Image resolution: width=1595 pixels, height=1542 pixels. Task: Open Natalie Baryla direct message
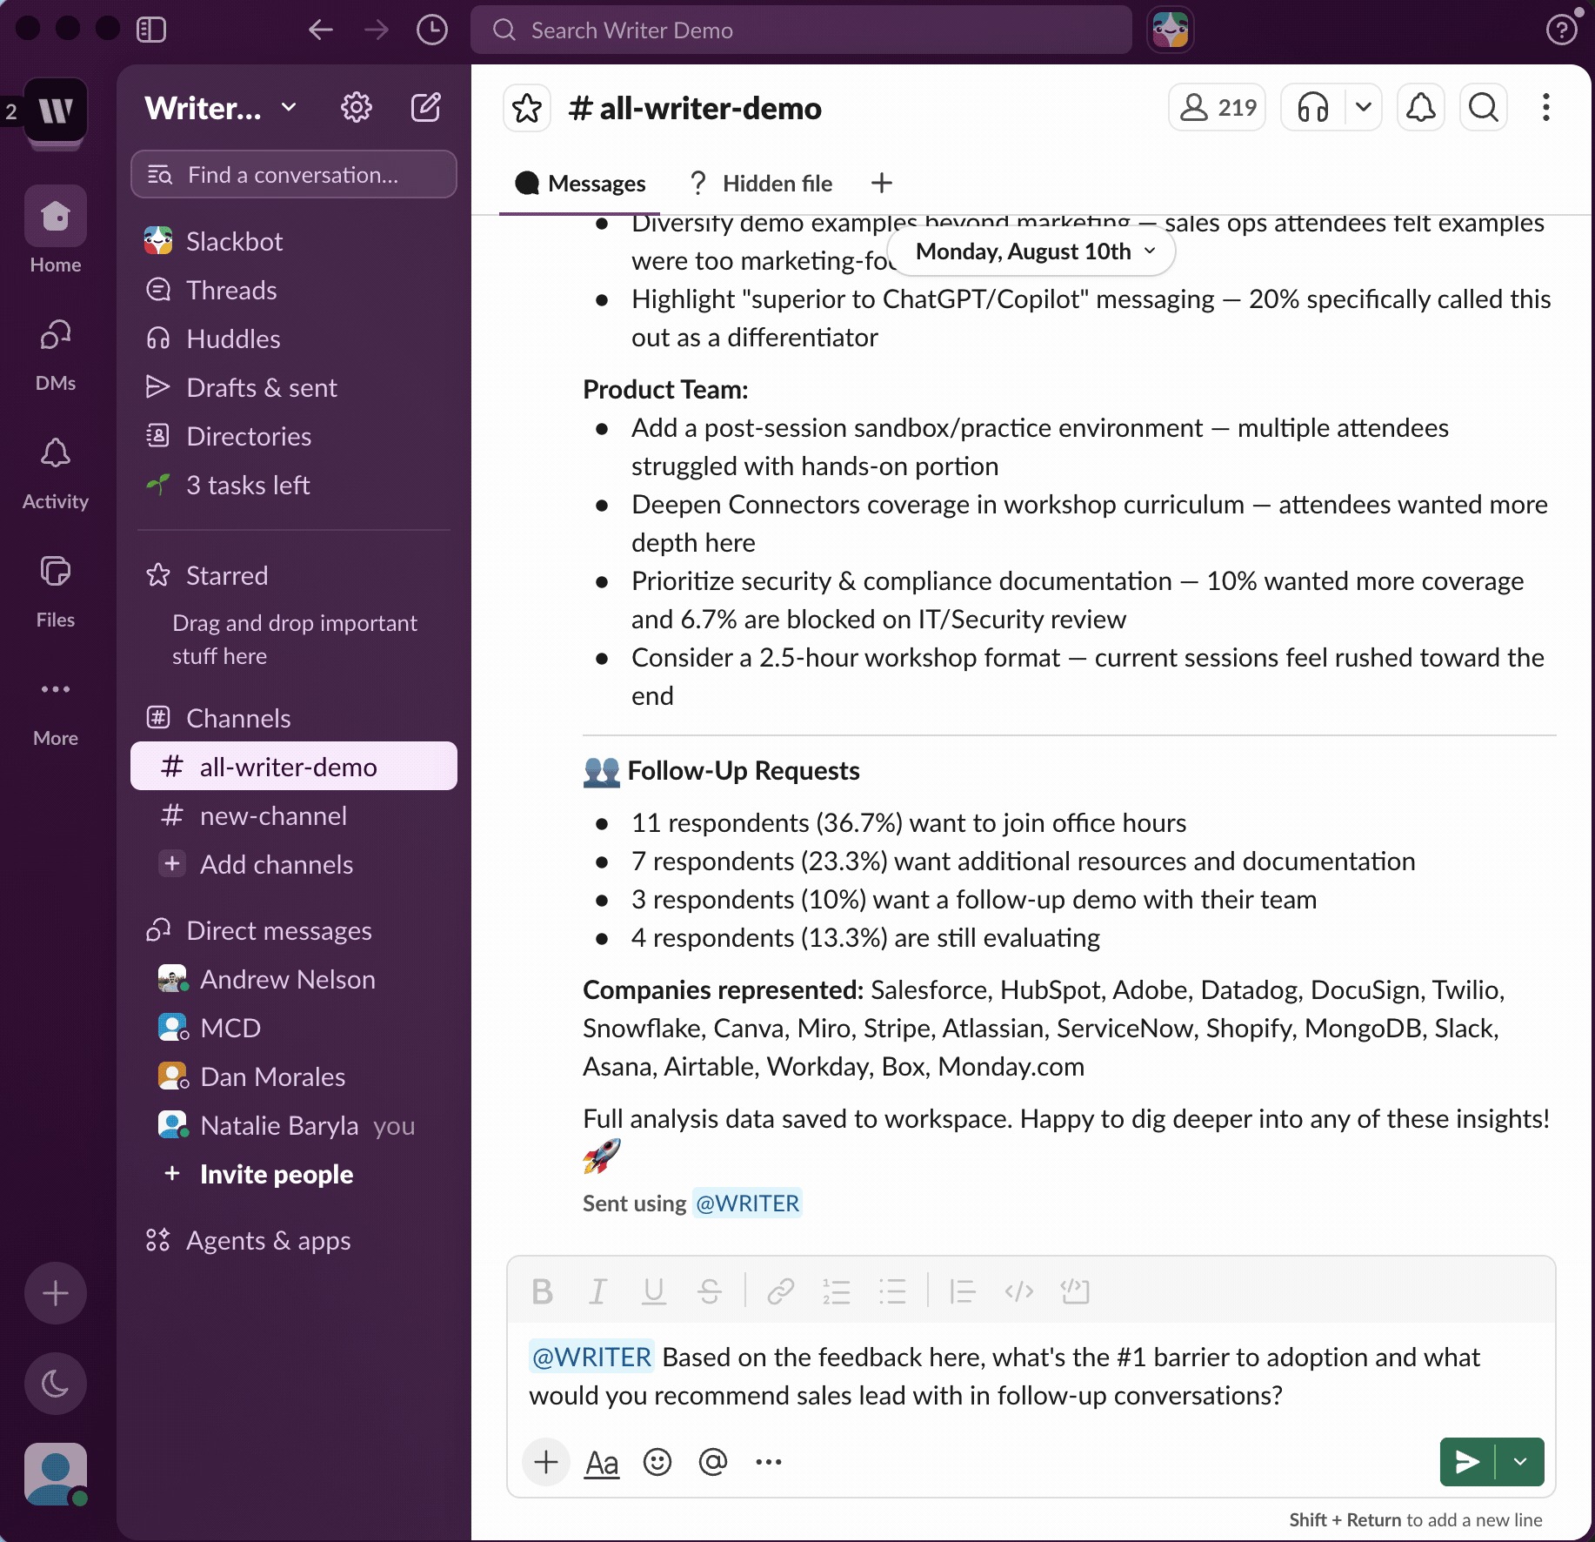pyautogui.click(x=294, y=1125)
